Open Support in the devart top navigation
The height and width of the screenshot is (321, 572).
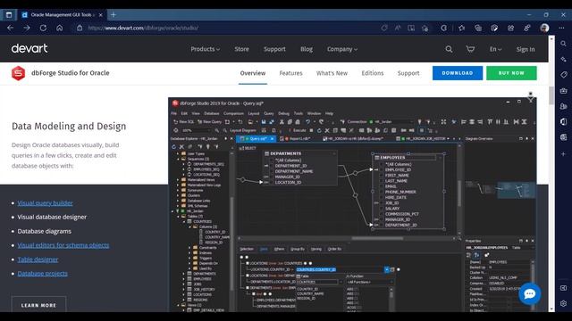coord(274,49)
